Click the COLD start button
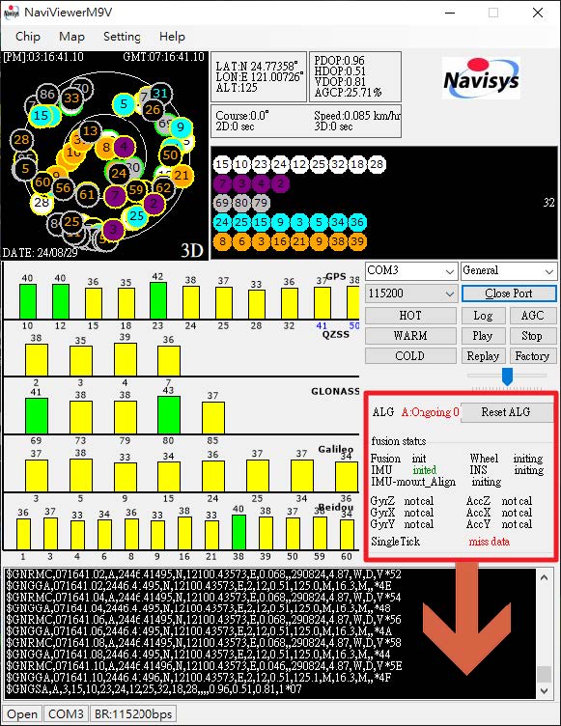Viewport: 561px width, 726px height. click(x=410, y=356)
